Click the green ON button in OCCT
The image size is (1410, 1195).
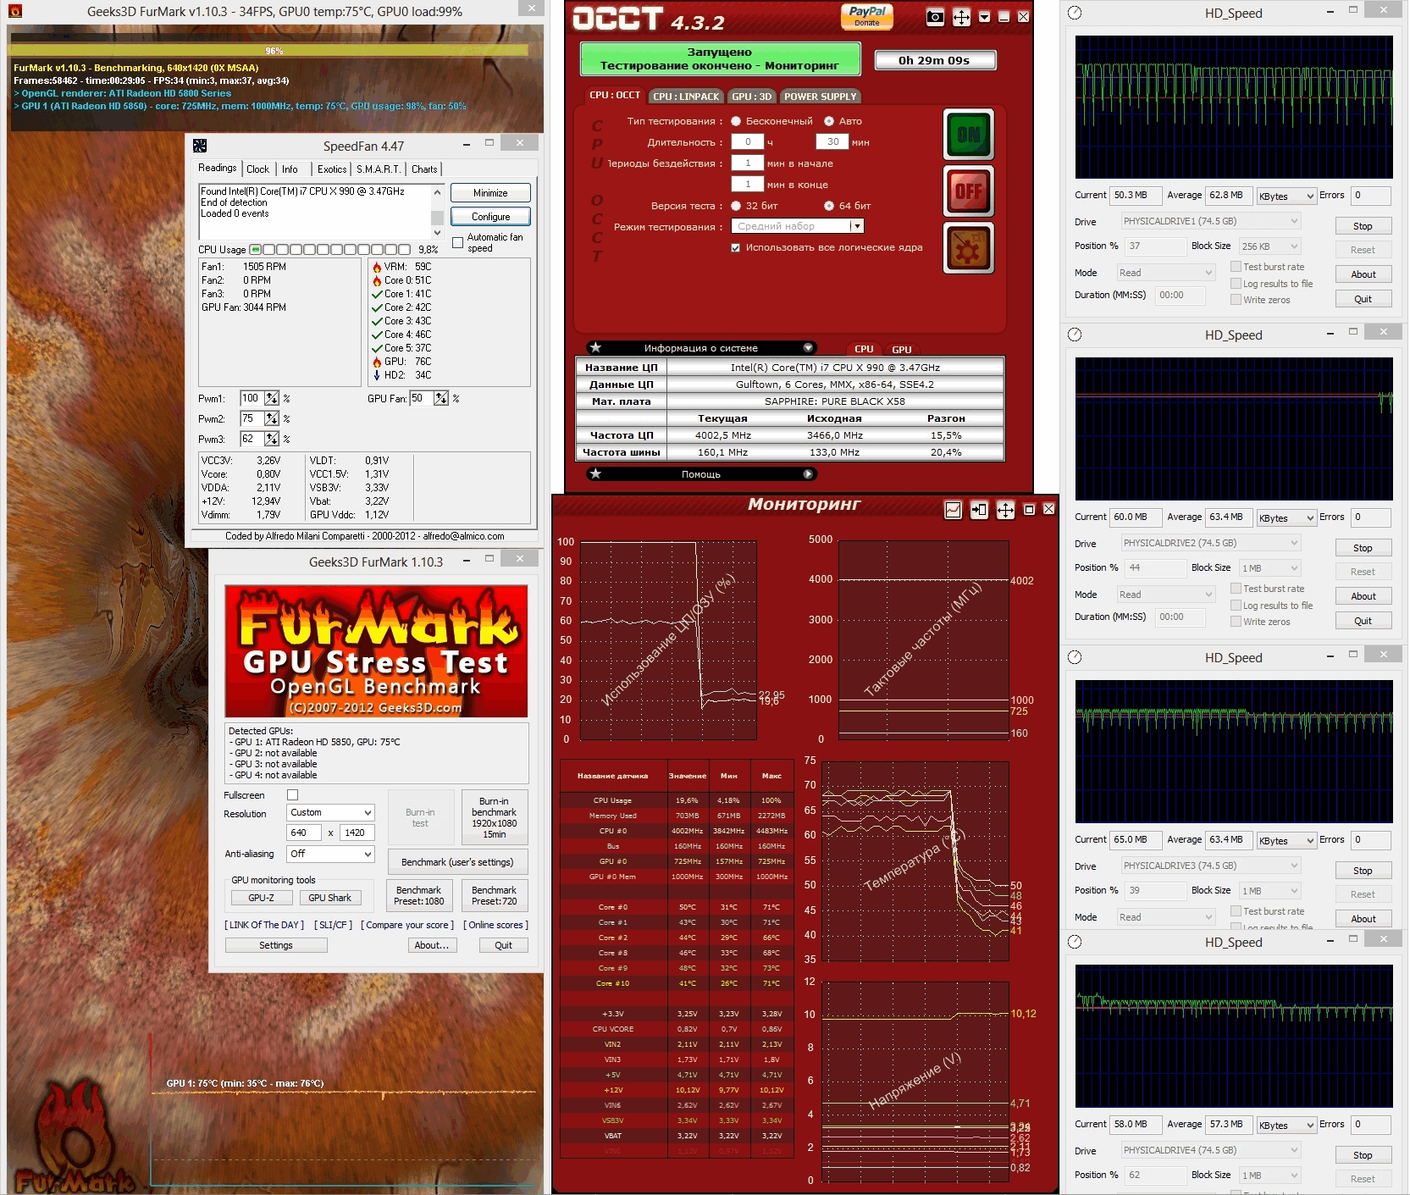click(968, 135)
